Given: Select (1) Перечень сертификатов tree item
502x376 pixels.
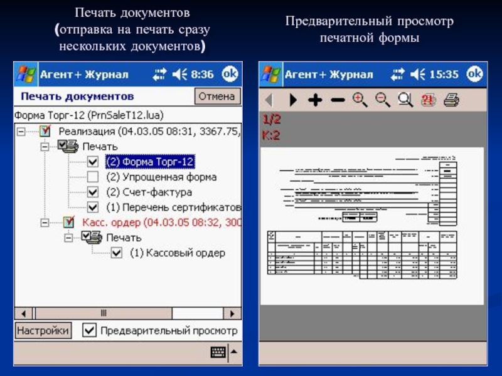Looking at the screenshot, I should click(x=174, y=207).
